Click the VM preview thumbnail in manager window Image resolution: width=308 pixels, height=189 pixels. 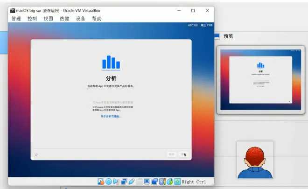pyautogui.click(x=261, y=80)
